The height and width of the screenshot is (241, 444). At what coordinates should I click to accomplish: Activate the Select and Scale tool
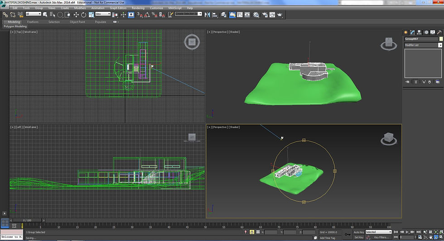(x=91, y=14)
